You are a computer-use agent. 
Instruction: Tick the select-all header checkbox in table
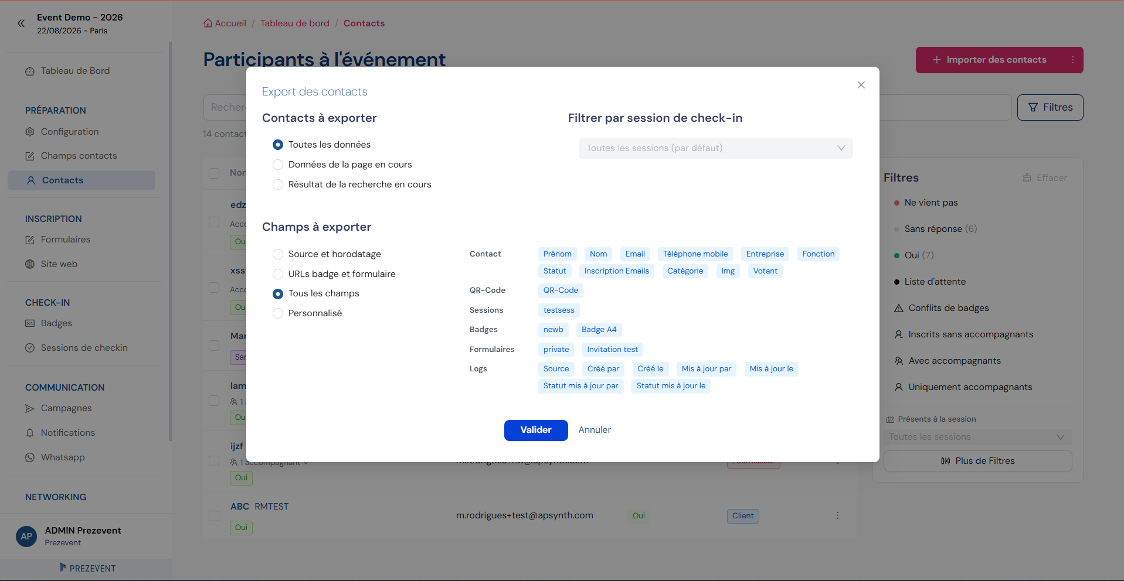point(214,173)
